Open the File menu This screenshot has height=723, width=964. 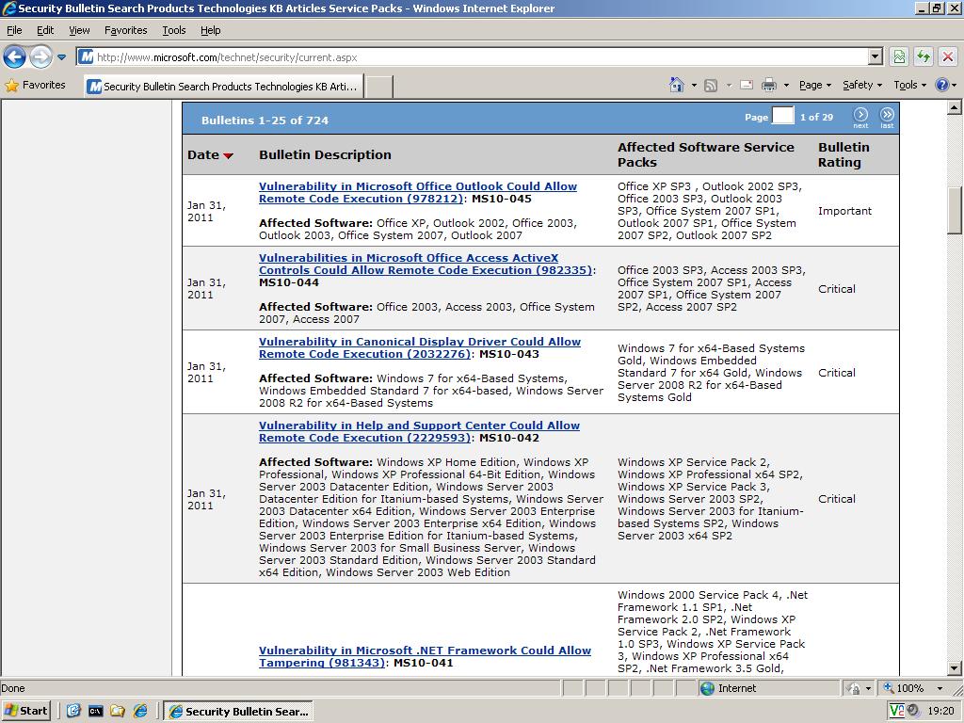point(14,30)
